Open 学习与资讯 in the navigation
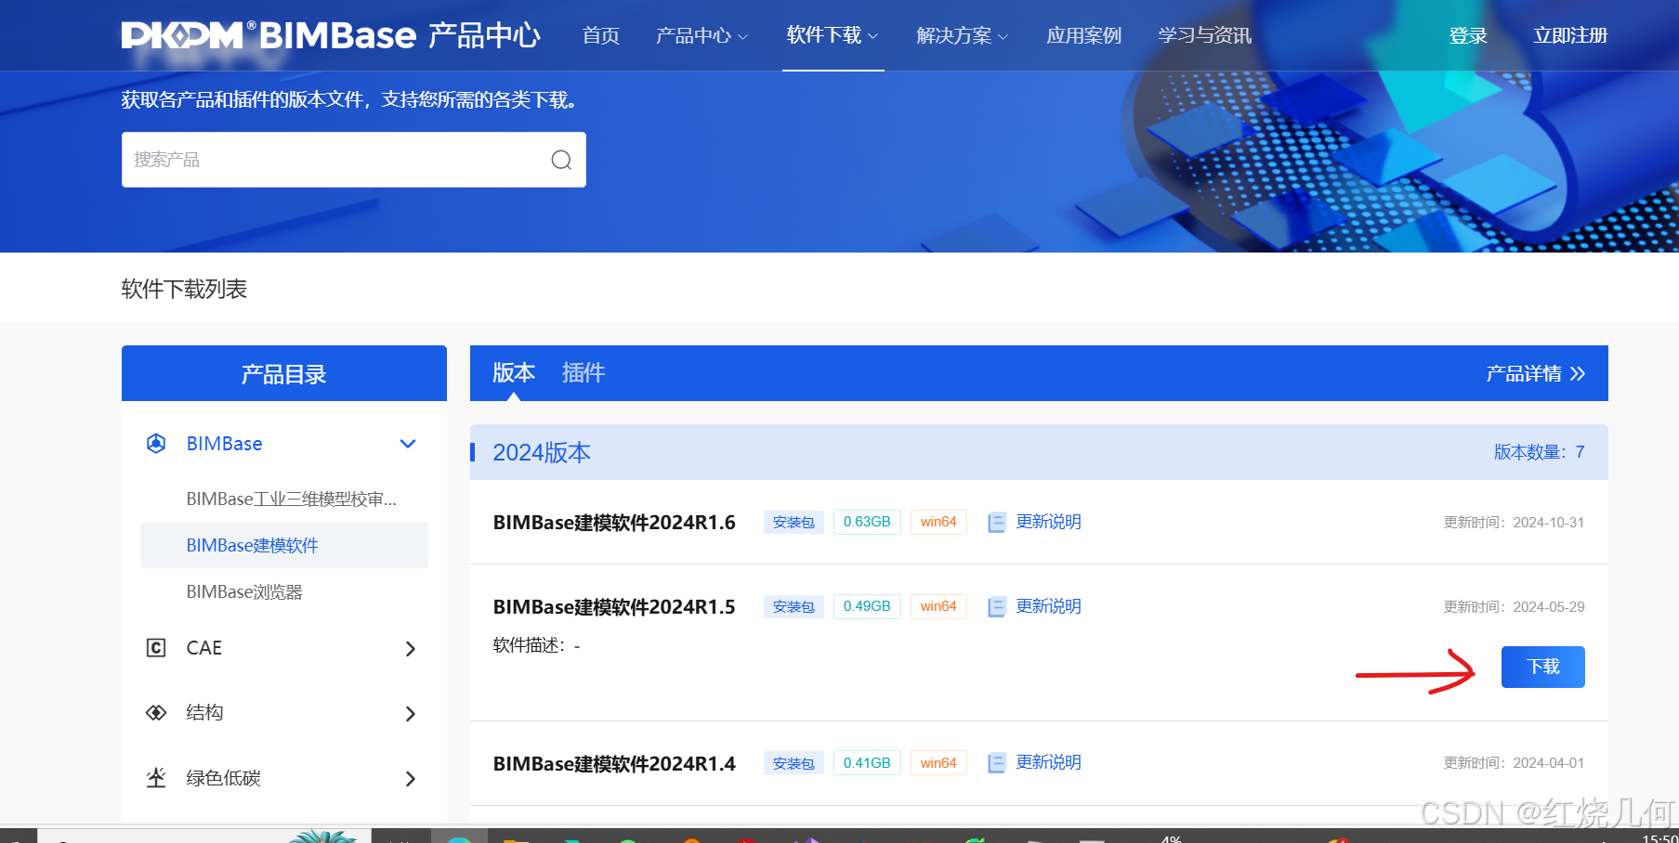This screenshot has height=843, width=1679. click(x=1204, y=35)
